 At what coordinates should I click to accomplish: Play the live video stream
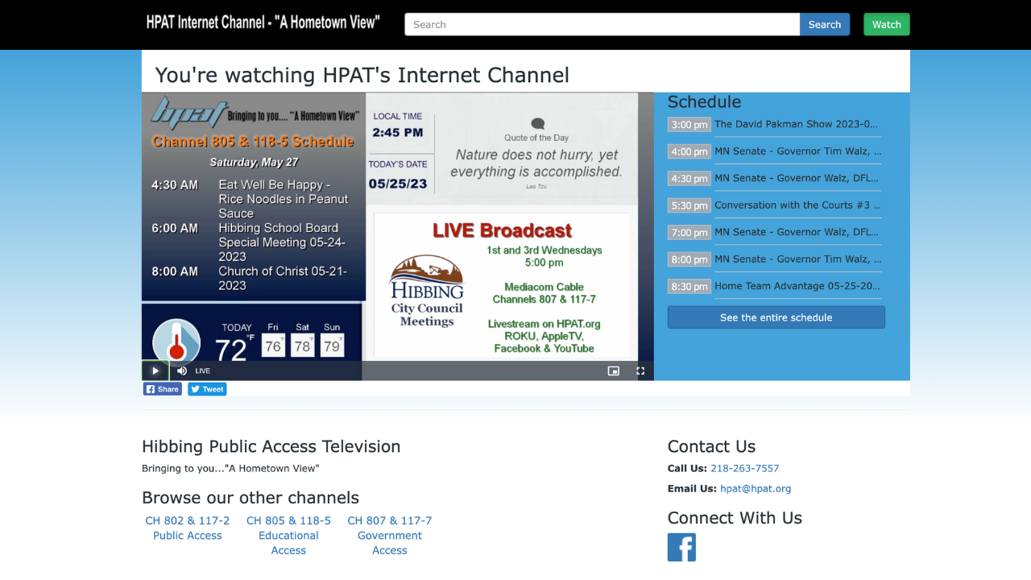(155, 371)
